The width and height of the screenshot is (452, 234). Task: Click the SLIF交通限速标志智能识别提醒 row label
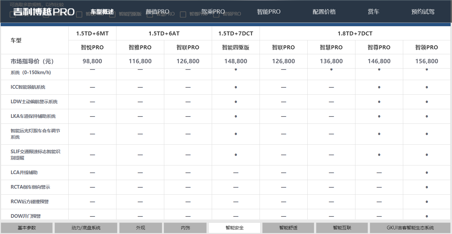coord(36,155)
